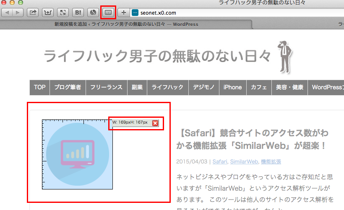The width and height of the screenshot is (344, 210).
Task: Click the yellow minimize window button
Action: (12, 3)
